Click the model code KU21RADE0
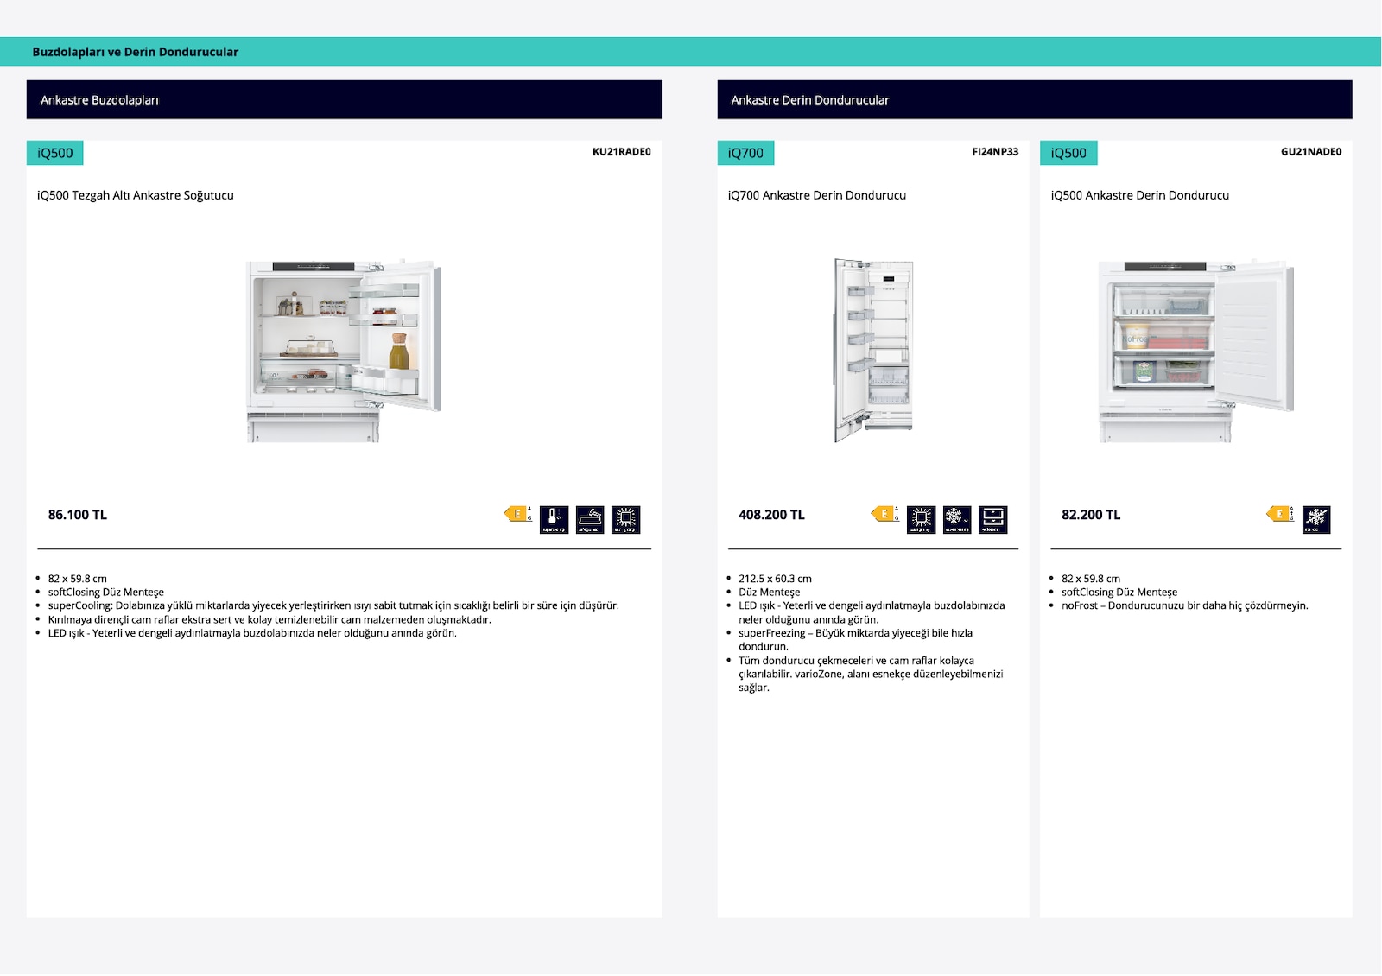The height and width of the screenshot is (976, 1382). click(622, 152)
